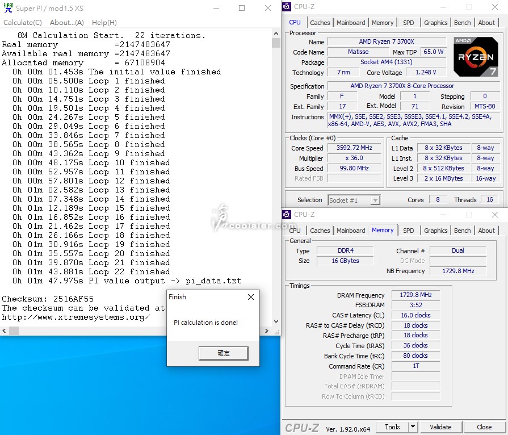
Task: Click the Threads value 16
Action: (x=489, y=200)
